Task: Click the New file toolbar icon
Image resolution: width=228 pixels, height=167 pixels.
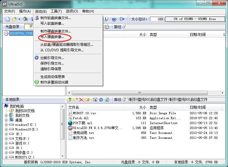Action: point(8,19)
